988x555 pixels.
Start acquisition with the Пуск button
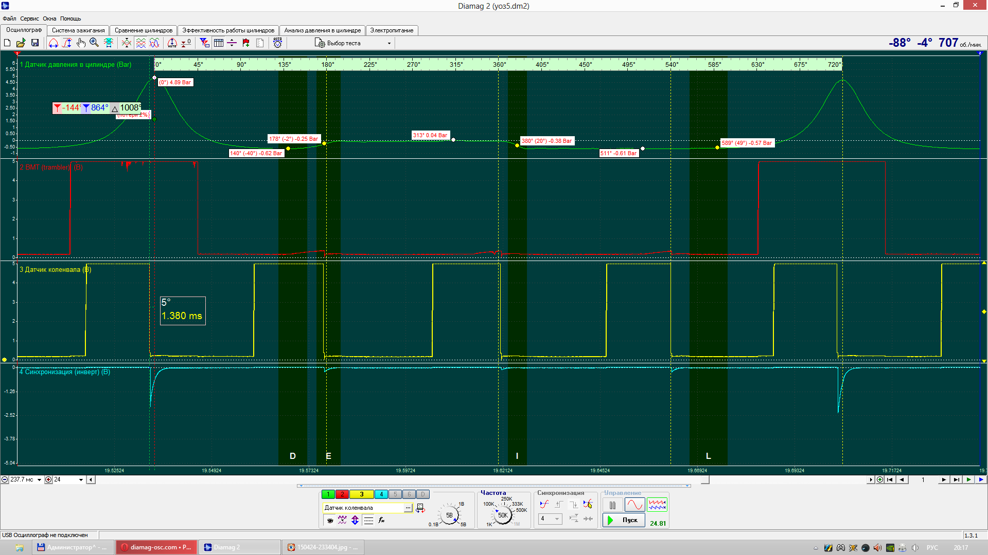pos(624,520)
